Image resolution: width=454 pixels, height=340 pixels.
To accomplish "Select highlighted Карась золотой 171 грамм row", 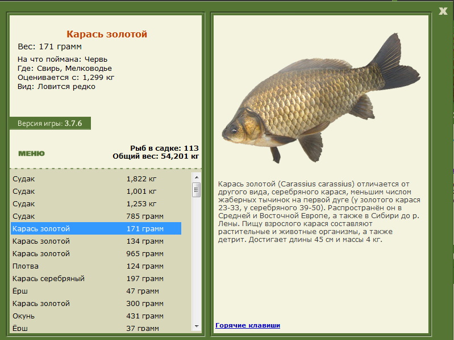I will click(x=96, y=228).
